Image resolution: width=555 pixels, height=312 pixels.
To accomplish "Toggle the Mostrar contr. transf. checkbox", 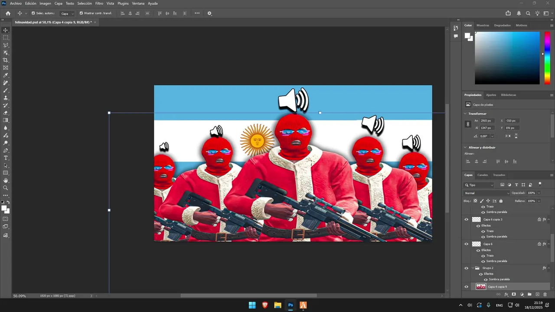I will pyautogui.click(x=81, y=13).
